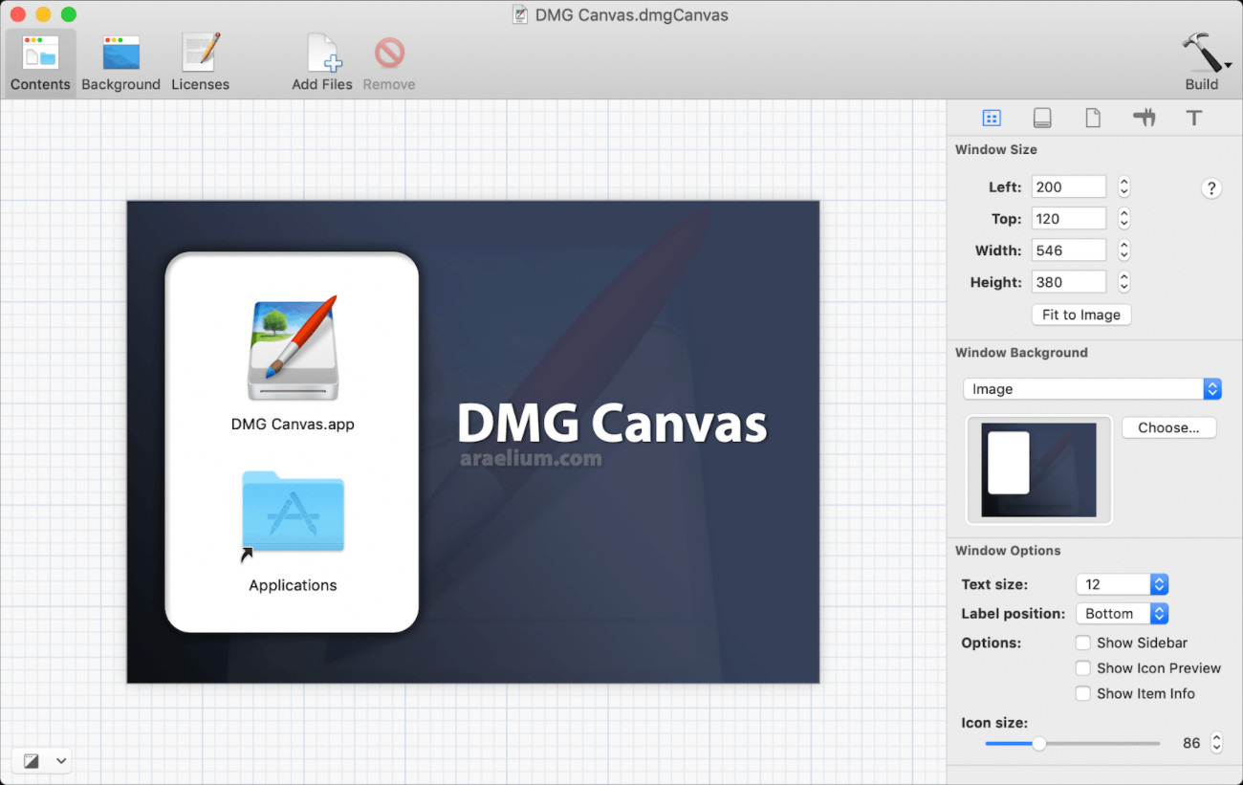Click the background image preview thumbnail
This screenshot has height=785, width=1243.
1039,469
